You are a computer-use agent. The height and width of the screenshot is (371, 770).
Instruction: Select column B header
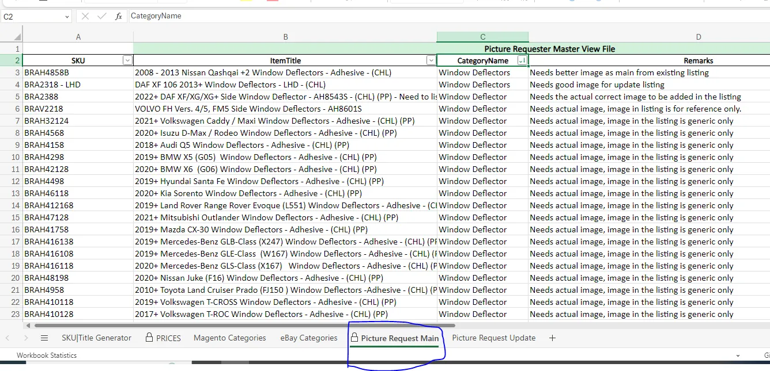[285, 37]
